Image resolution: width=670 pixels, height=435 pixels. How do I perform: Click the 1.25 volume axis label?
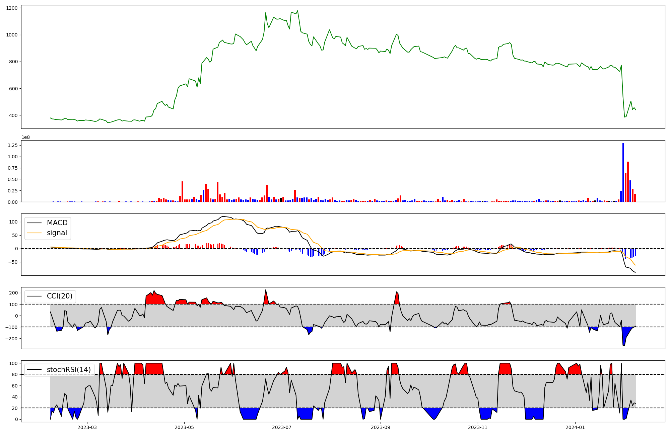click(12, 145)
